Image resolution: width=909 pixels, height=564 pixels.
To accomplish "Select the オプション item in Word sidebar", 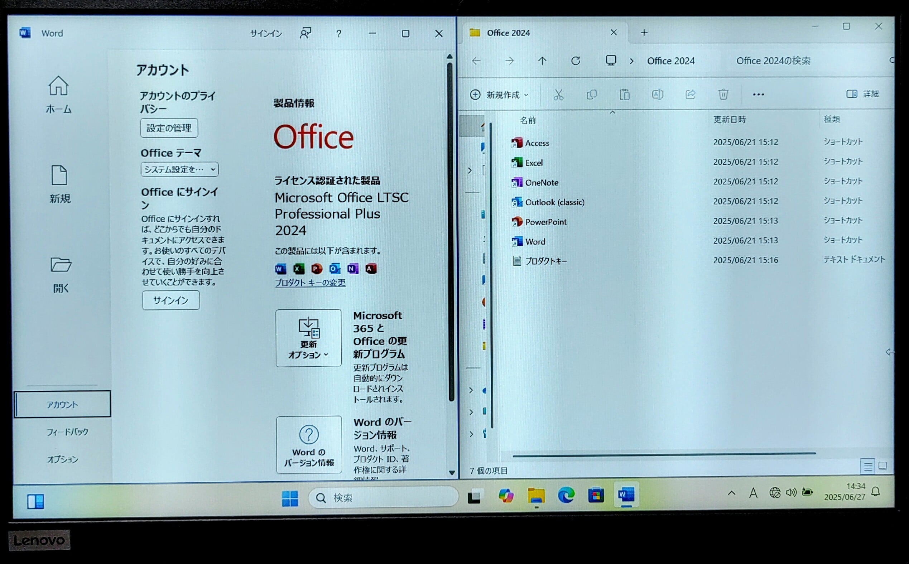I will (x=62, y=459).
